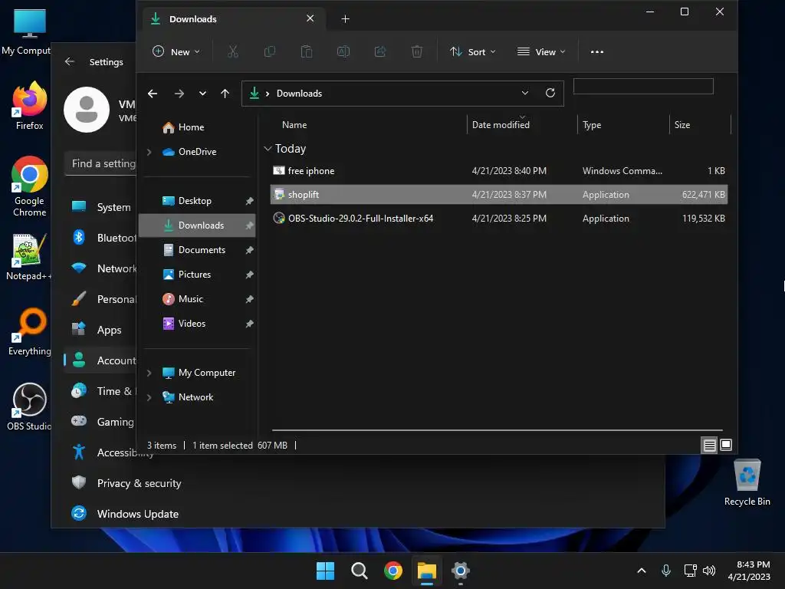Open the View dropdown menu

541,51
